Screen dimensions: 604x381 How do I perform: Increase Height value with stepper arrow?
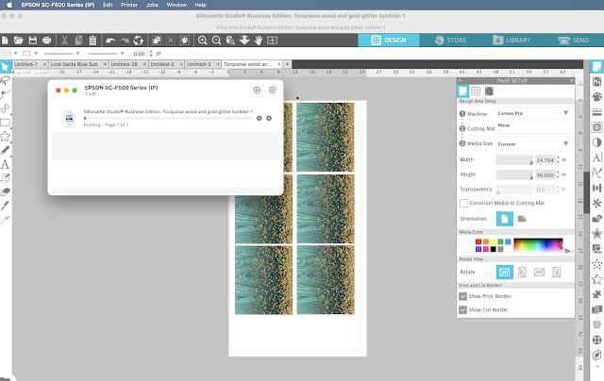558,173
